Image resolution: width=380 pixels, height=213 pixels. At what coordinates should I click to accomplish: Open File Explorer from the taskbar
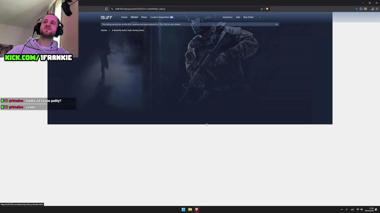[x=190, y=209]
